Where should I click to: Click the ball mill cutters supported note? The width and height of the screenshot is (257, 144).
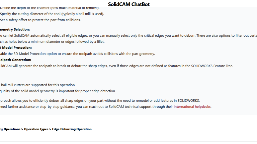tap(38, 85)
